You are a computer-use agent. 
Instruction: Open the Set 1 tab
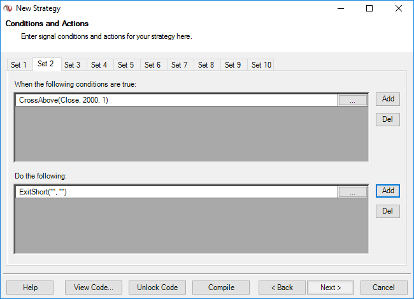[x=18, y=65]
